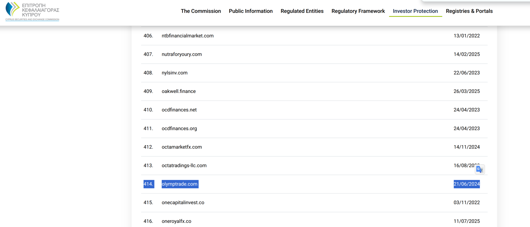Screen dimensions: 530x227
Task: Open the Regulated Entities menu
Action: pos(302,11)
